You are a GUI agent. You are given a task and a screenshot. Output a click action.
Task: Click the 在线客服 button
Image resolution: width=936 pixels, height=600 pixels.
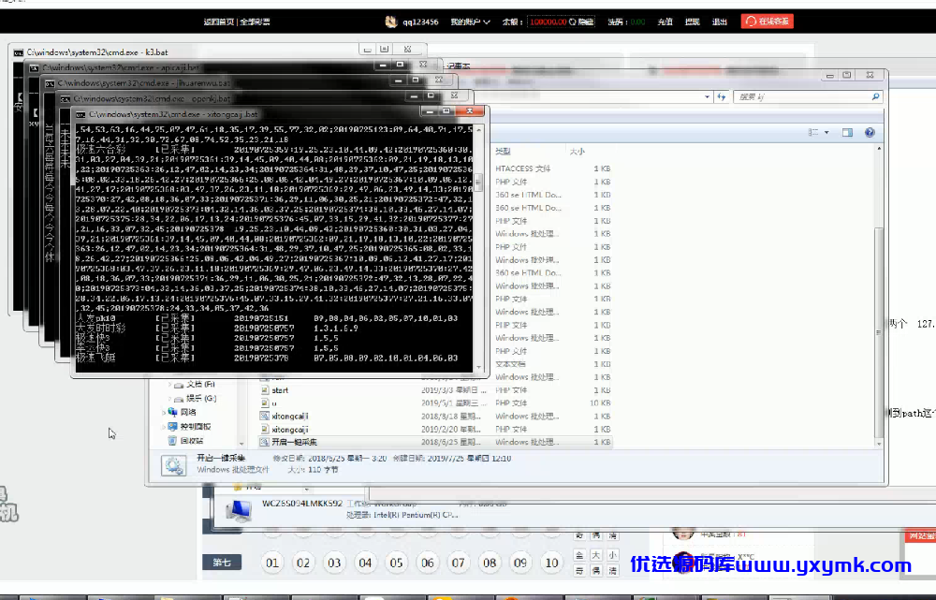point(768,22)
